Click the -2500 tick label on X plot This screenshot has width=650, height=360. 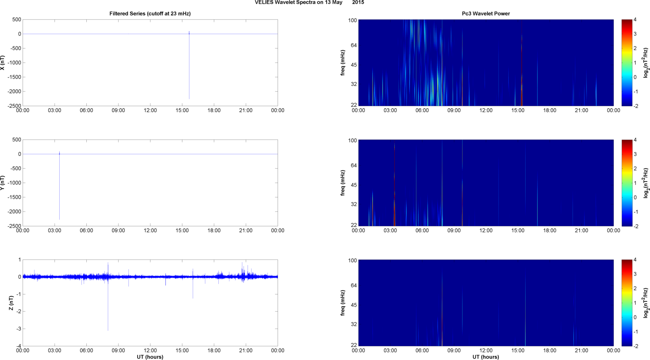[14, 106]
